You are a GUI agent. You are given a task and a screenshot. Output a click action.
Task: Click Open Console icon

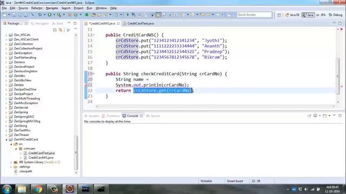[324, 116]
